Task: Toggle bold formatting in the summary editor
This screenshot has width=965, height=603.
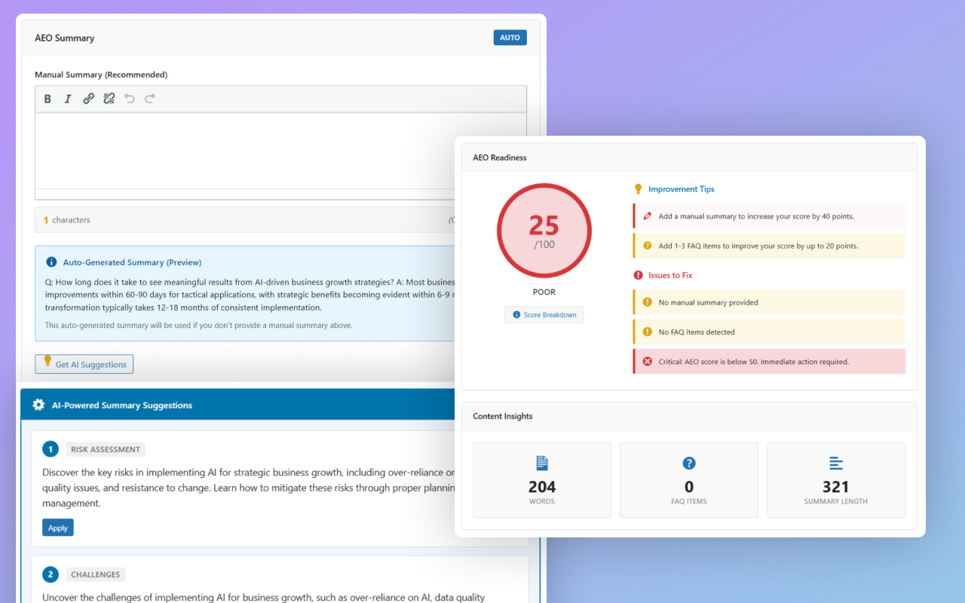Action: coord(47,98)
